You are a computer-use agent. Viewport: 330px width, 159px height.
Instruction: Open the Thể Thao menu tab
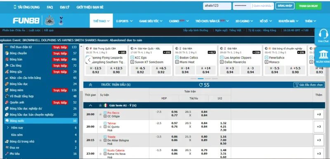(101, 21)
